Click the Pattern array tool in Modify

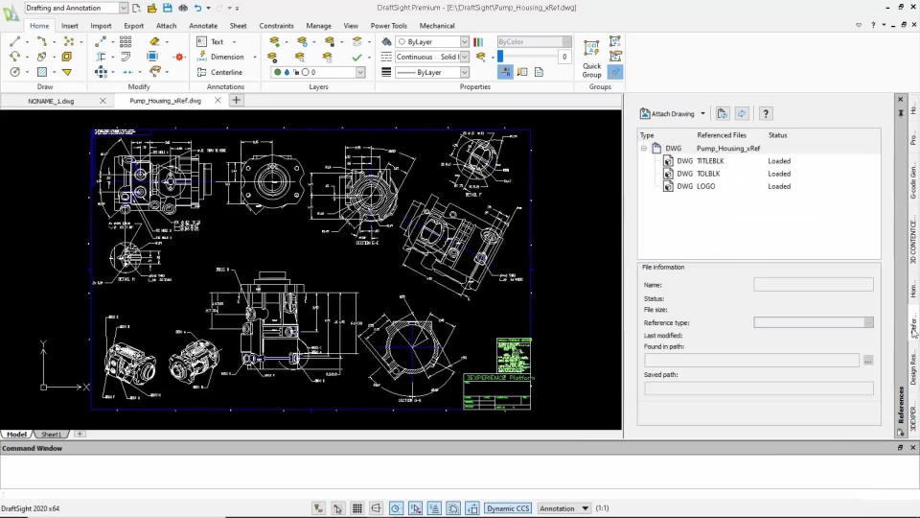[x=126, y=41]
